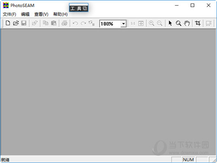Open the 编辑 menu
The image size is (217, 163).
click(25, 14)
